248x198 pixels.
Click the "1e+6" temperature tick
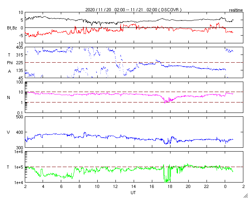coord(19,152)
